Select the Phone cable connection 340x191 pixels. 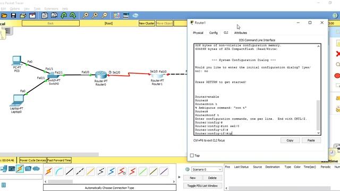click(101, 171)
